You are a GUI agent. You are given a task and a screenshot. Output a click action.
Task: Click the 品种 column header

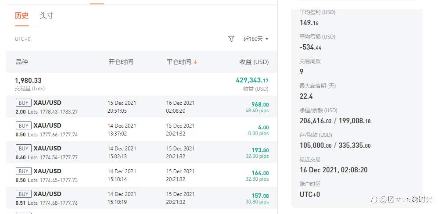click(22, 62)
